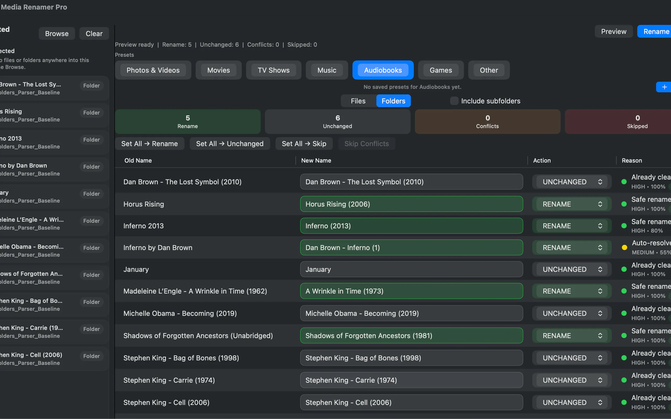Open action dropdown for Stephen King - Bag of Bones row

572,358
